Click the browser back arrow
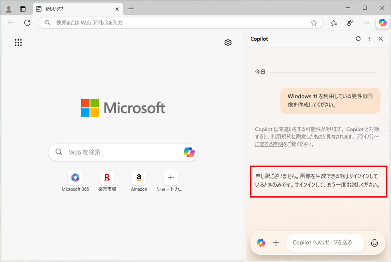 11,23
